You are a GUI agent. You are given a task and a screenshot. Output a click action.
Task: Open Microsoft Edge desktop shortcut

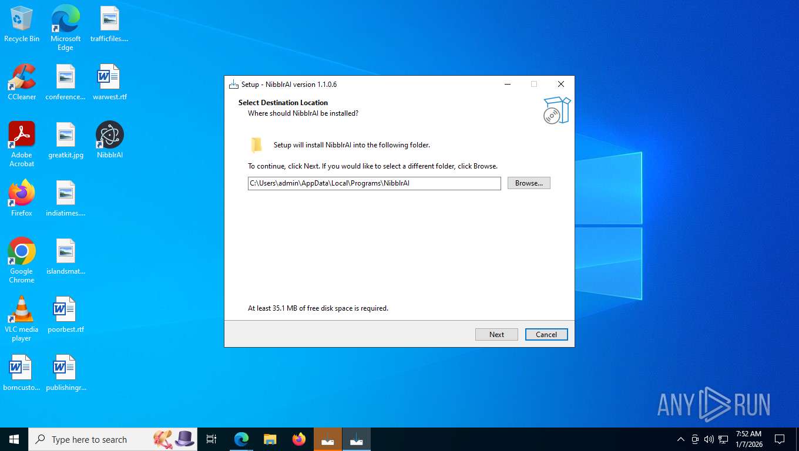(x=65, y=28)
